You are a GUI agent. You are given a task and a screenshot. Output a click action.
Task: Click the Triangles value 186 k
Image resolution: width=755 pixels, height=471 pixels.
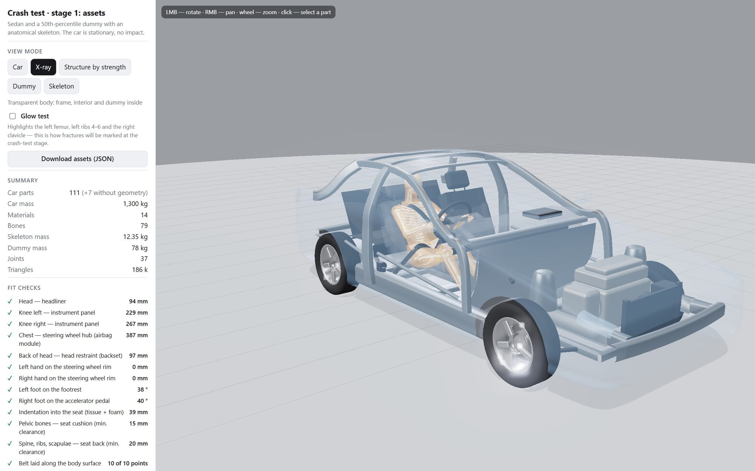tap(140, 270)
